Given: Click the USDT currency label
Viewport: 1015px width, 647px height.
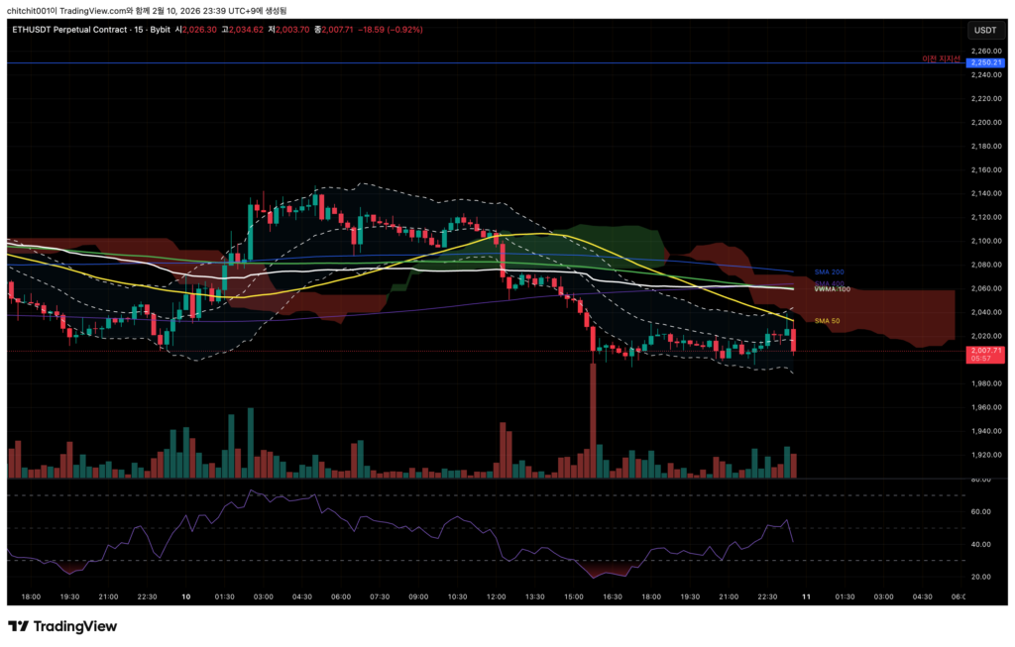Looking at the screenshot, I should point(985,30).
